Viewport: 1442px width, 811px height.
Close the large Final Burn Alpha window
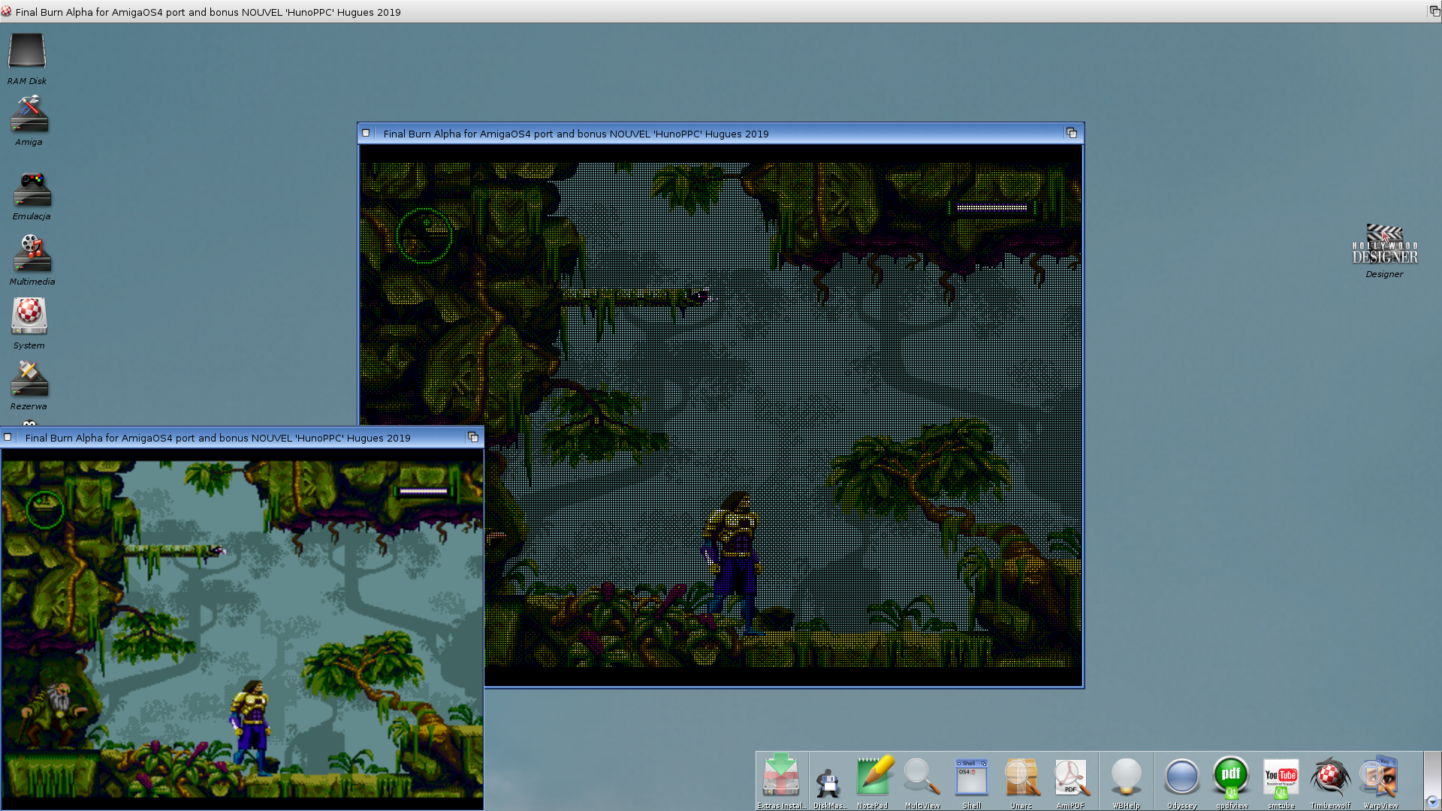(366, 133)
